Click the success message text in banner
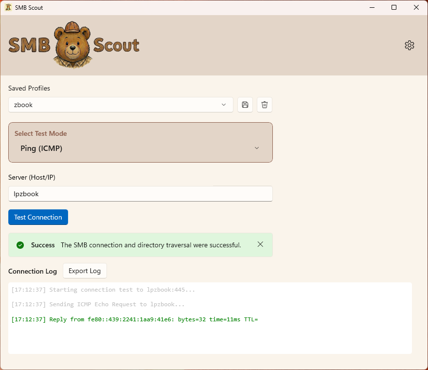This screenshot has width=428, height=370. 151,245
